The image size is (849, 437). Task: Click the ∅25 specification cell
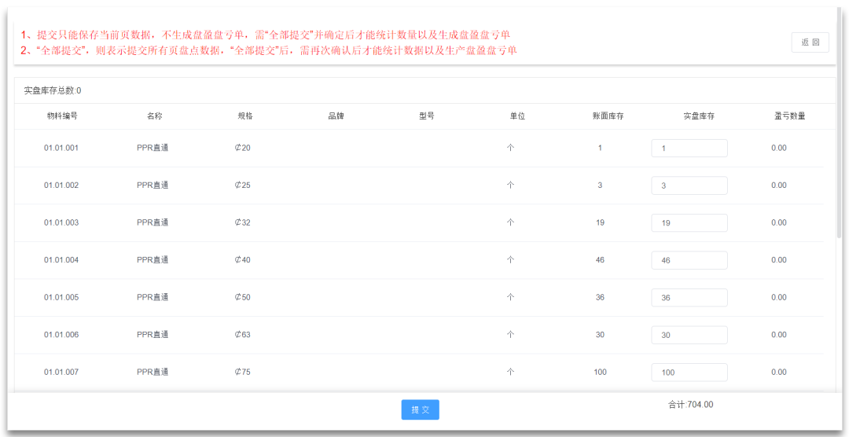tap(243, 185)
